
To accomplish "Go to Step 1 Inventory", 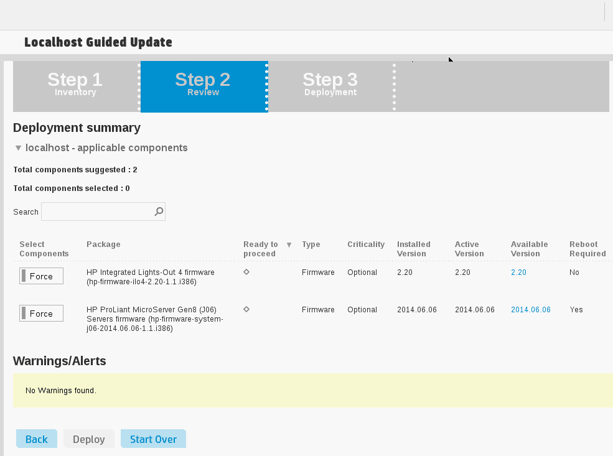I will 76,86.
